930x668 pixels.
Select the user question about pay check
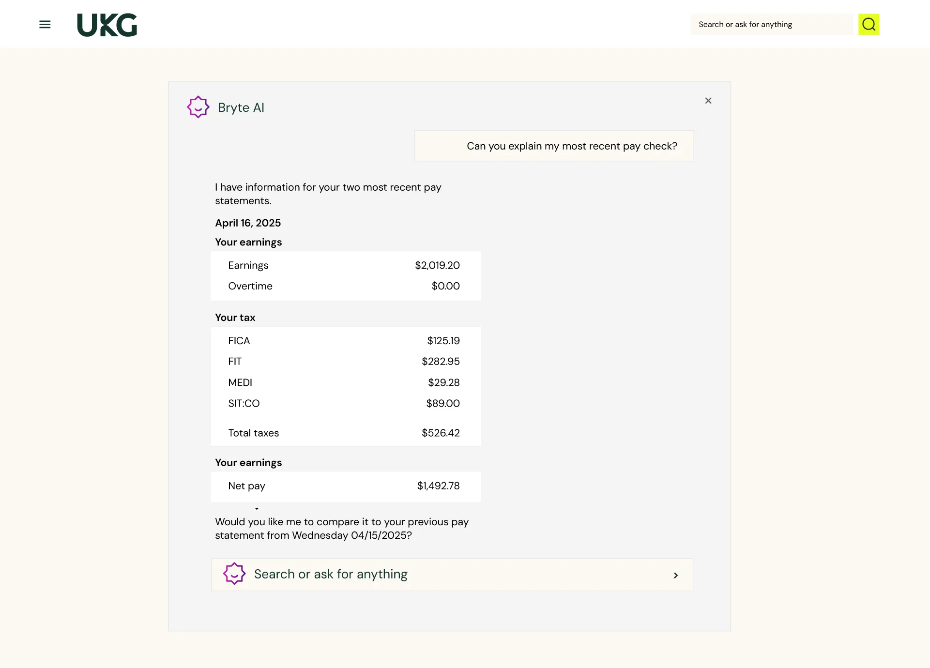click(x=554, y=146)
